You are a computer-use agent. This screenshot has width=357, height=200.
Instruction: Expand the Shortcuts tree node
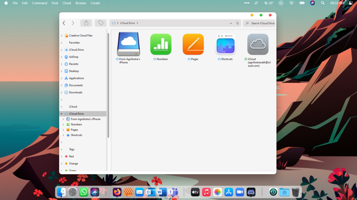click(x=63, y=135)
